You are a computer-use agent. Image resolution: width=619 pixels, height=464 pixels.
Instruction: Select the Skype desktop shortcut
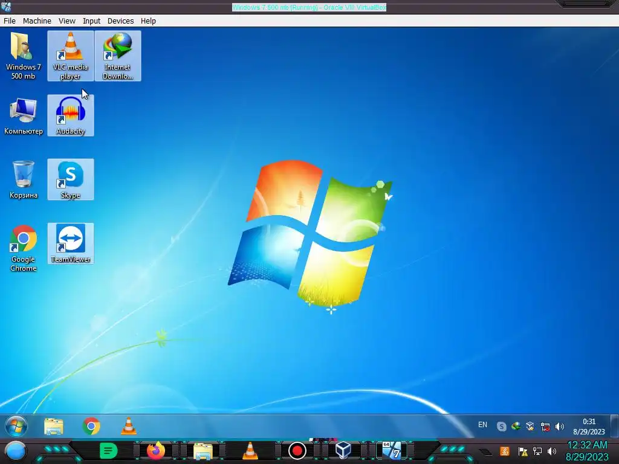71,179
